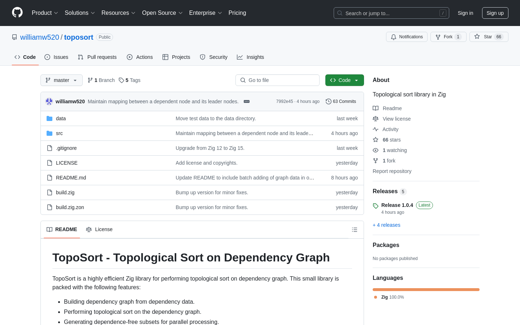520x325 pixels.
Task: Open toposort repository name link
Action: click(x=79, y=37)
